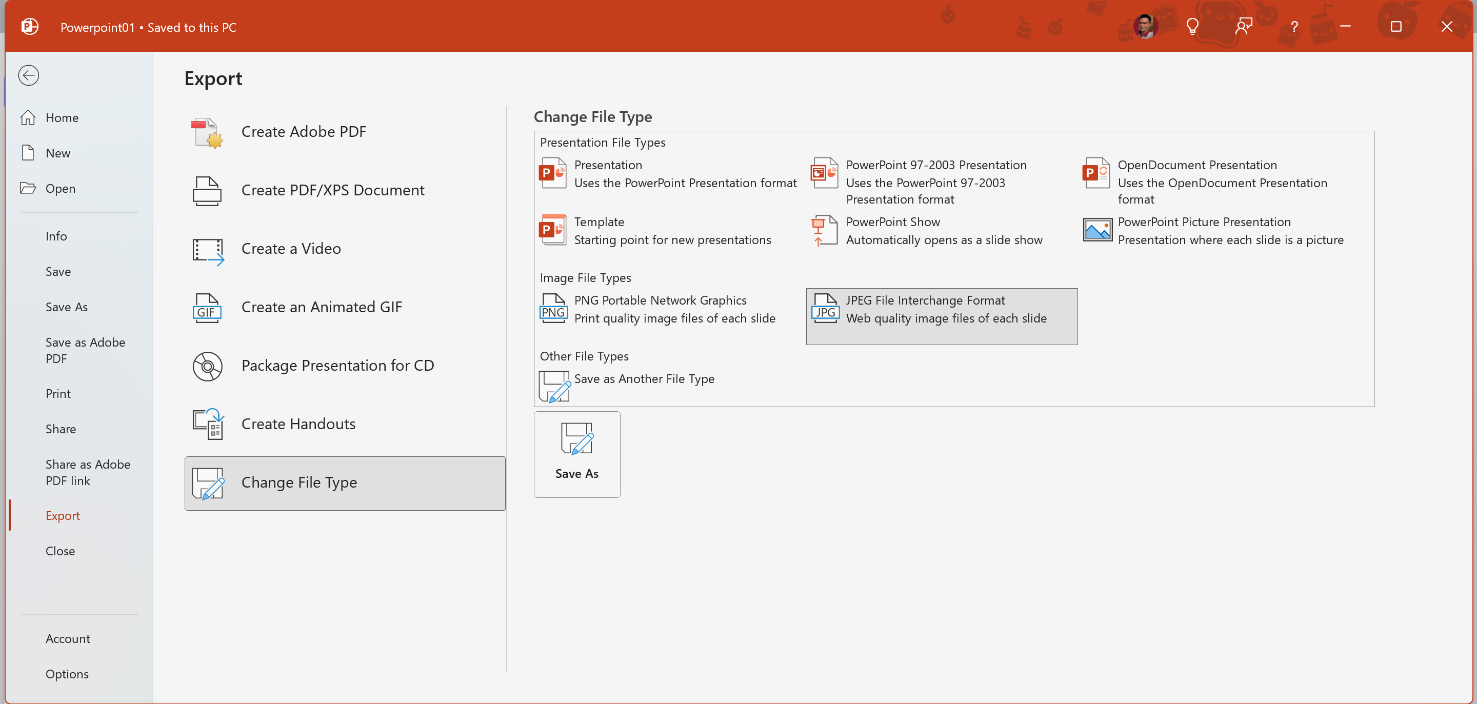Open the lightbulb coming soon icon
The width and height of the screenshot is (1477, 704).
(x=1192, y=26)
